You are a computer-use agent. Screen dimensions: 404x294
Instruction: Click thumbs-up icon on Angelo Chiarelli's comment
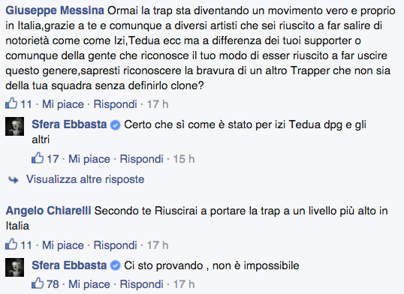11,244
